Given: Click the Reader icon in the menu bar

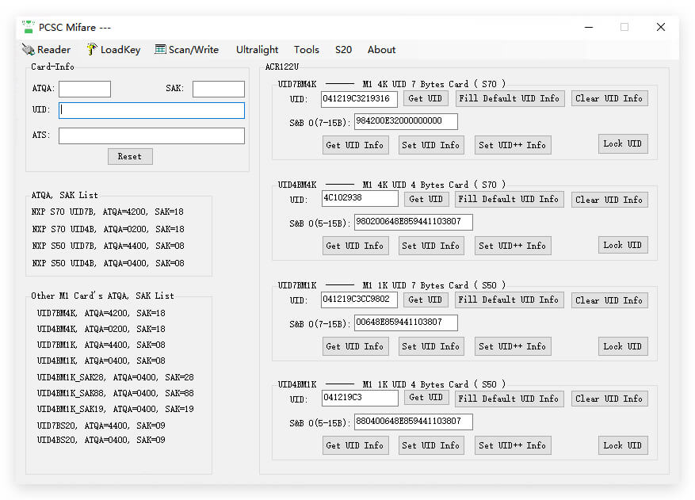Looking at the screenshot, I should (x=28, y=50).
